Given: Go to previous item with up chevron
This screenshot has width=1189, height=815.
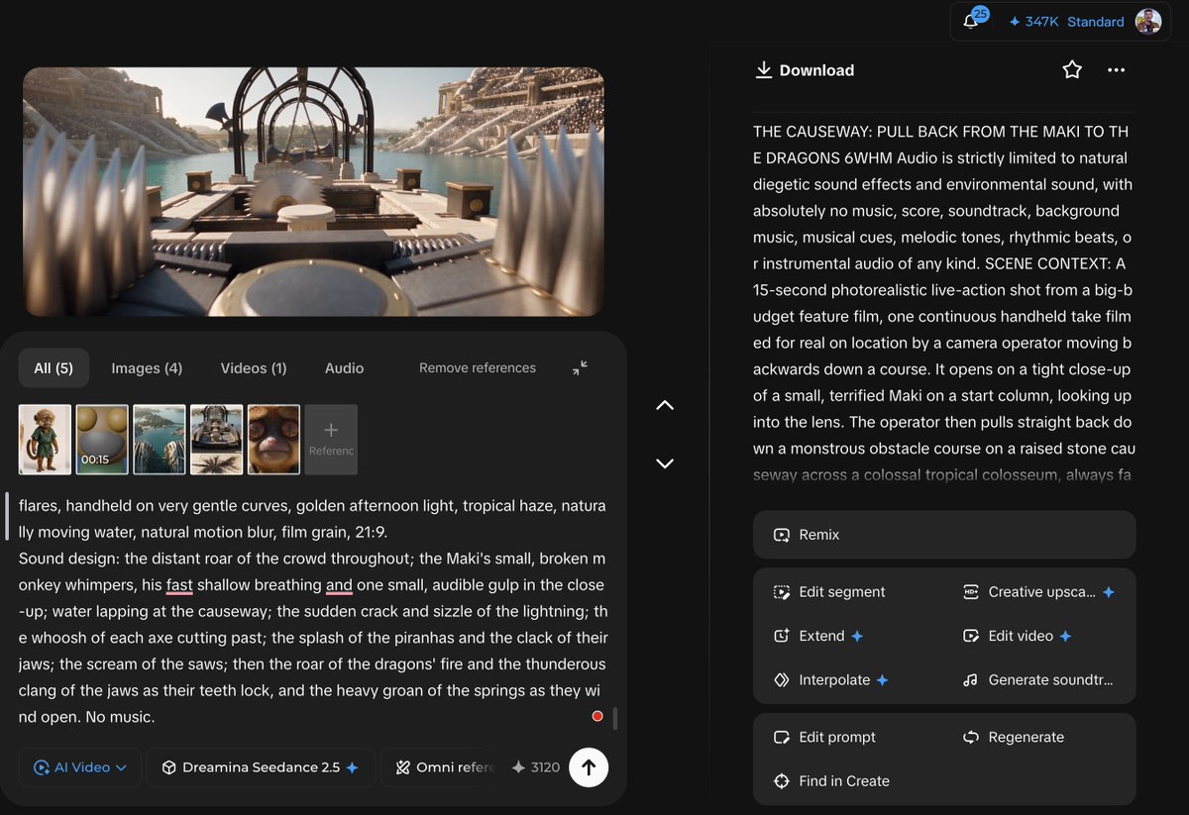Looking at the screenshot, I should (x=665, y=405).
